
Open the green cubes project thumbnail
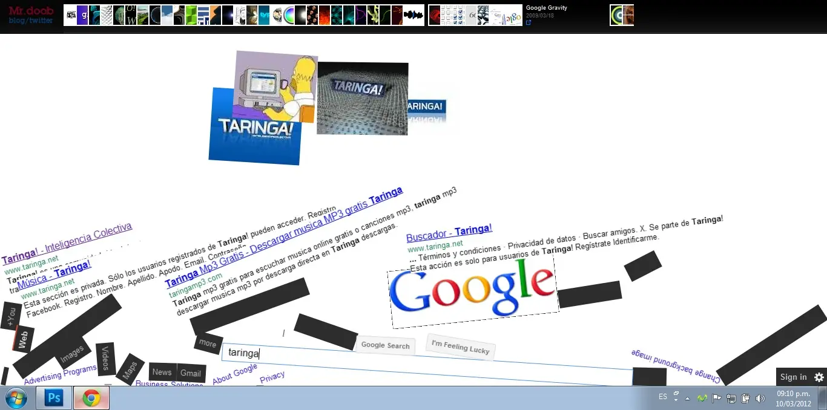coord(191,15)
